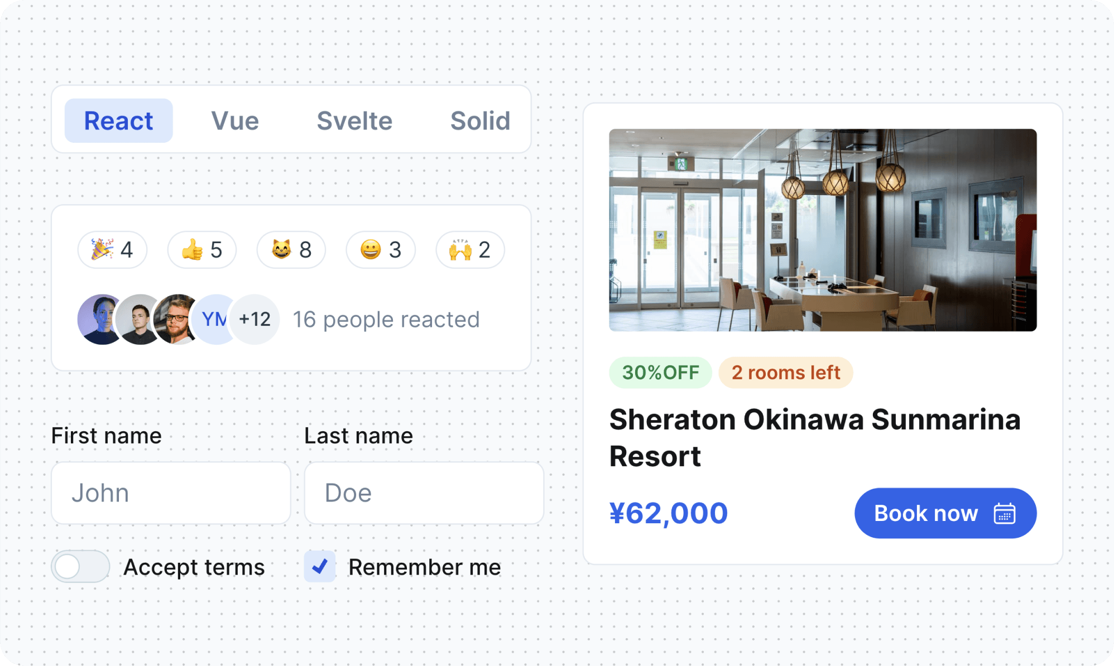Select the Solid tab
The height and width of the screenshot is (666, 1114).
coord(481,120)
